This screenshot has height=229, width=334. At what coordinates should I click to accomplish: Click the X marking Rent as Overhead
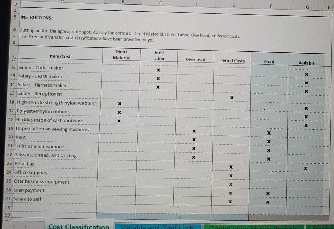[x=194, y=140]
